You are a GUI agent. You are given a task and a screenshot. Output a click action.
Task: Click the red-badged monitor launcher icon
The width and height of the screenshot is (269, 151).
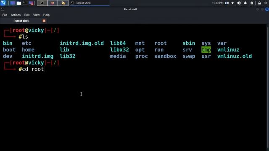[31, 3]
